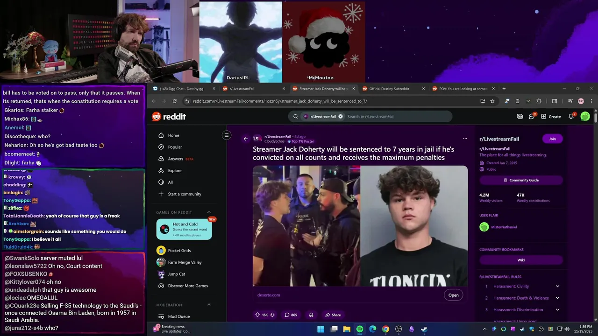Open the post image thumbnail
This screenshot has height=336, width=598.
point(360,226)
